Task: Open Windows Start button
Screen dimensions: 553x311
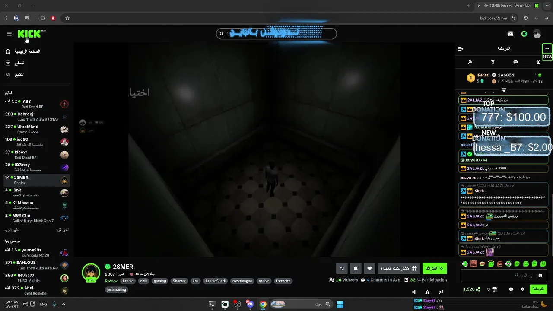Action: [x=340, y=304]
